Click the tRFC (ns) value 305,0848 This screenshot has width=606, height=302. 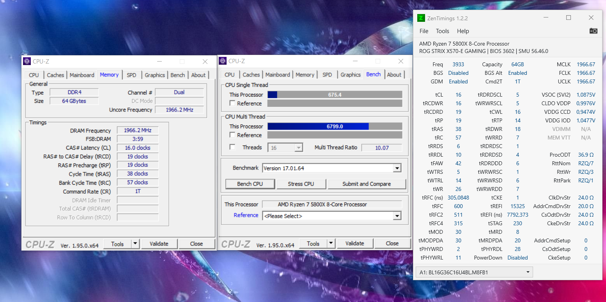(x=458, y=198)
